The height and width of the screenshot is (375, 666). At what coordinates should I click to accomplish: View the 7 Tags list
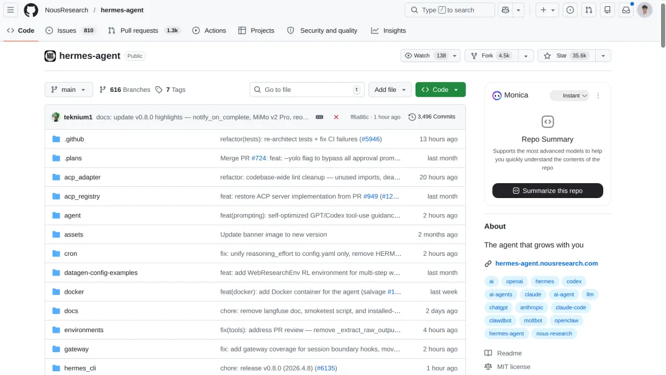170,89
